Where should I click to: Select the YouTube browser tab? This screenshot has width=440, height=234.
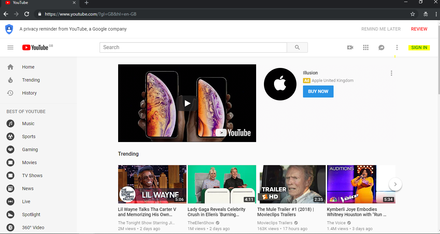(x=40, y=3)
